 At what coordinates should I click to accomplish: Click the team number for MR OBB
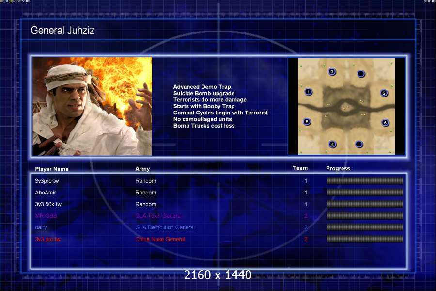tap(306, 216)
